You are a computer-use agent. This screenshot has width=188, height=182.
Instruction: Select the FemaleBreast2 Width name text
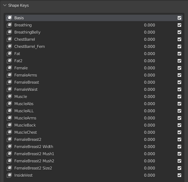[34, 147]
